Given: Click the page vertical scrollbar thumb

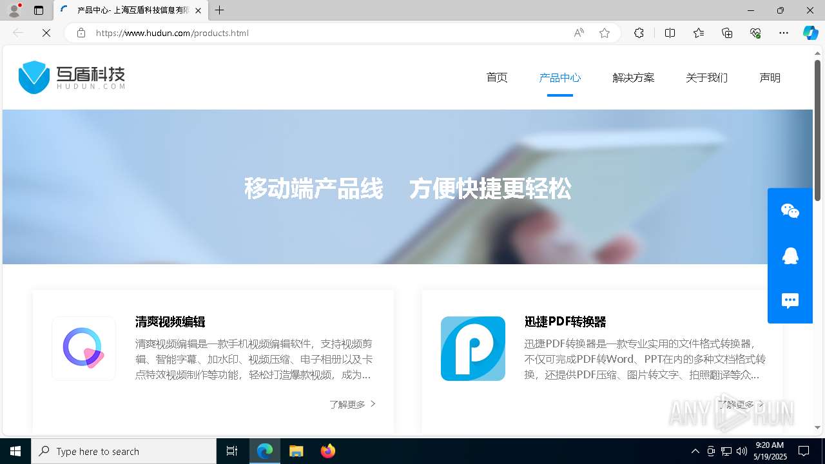Looking at the screenshot, I should point(817,130).
